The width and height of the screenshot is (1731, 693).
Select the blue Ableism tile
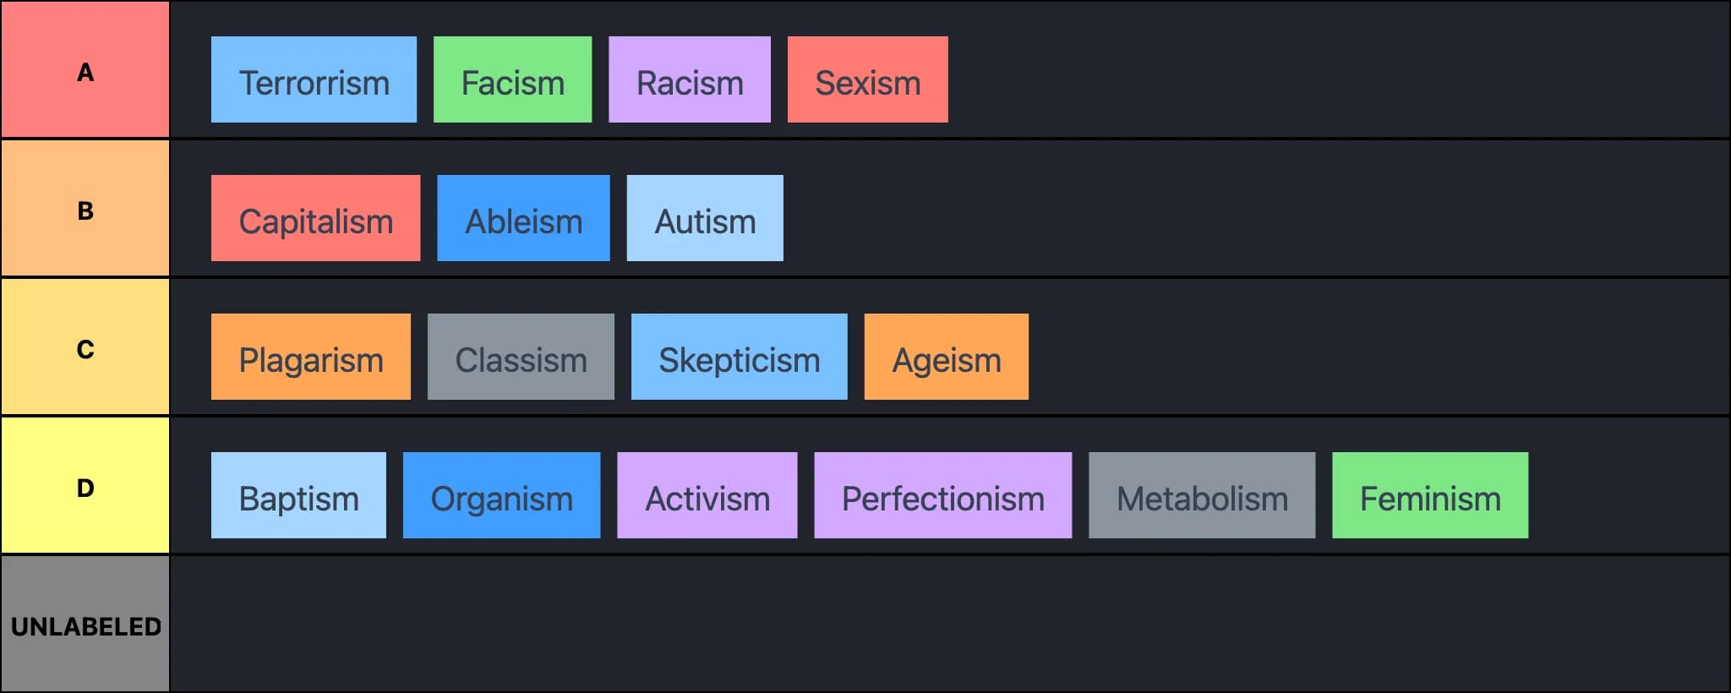click(x=523, y=219)
